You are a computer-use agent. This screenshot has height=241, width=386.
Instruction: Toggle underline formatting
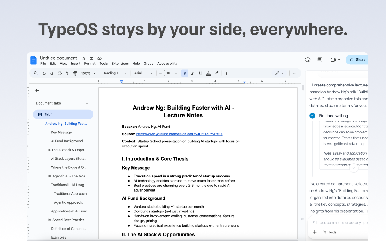(x=200, y=73)
